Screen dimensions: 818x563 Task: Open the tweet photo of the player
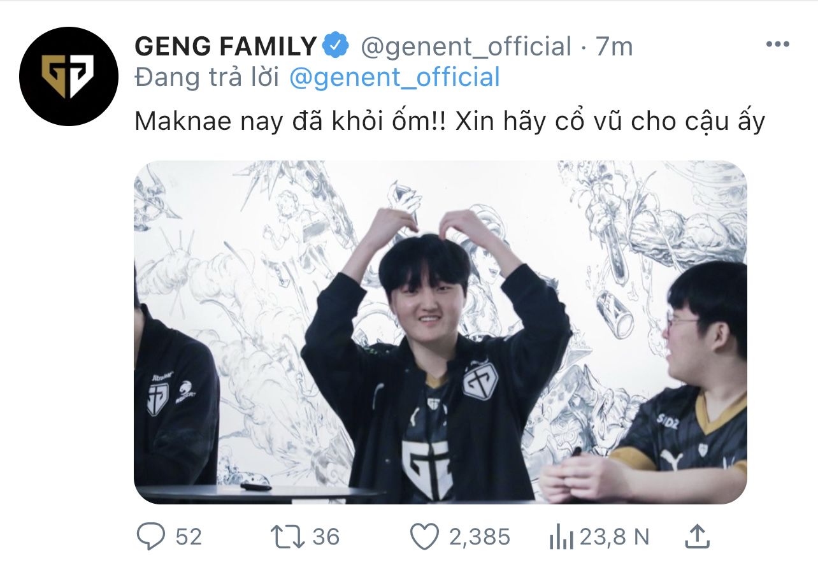440,332
